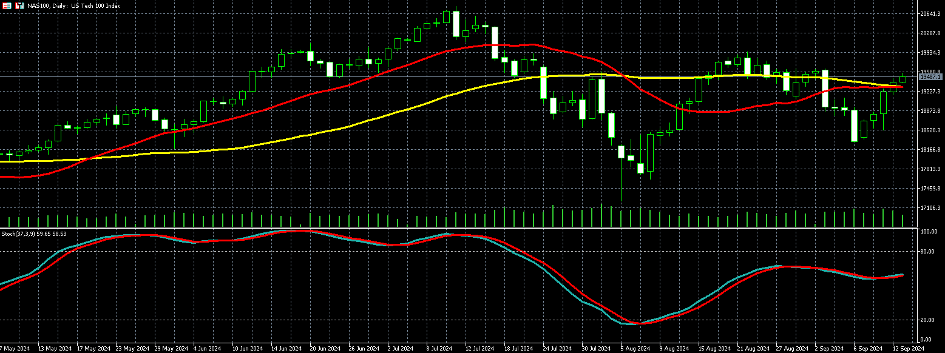Click price level 19227.3 on the scale
Viewport: 945px width, 353px height.
coord(930,91)
